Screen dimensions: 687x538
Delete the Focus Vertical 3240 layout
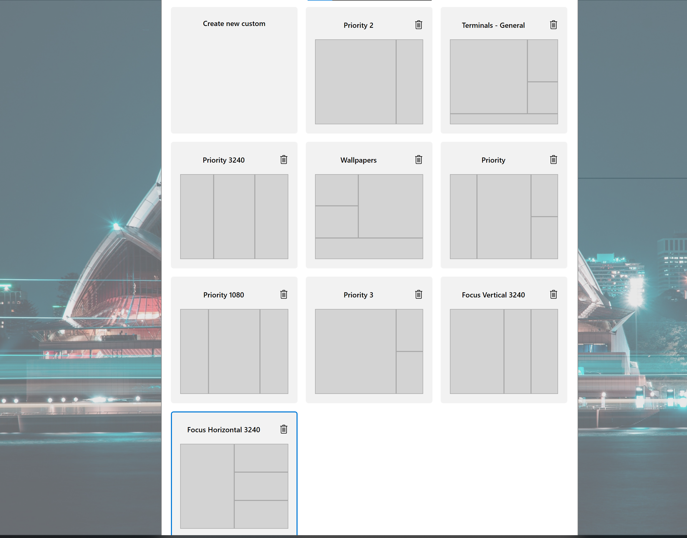553,295
